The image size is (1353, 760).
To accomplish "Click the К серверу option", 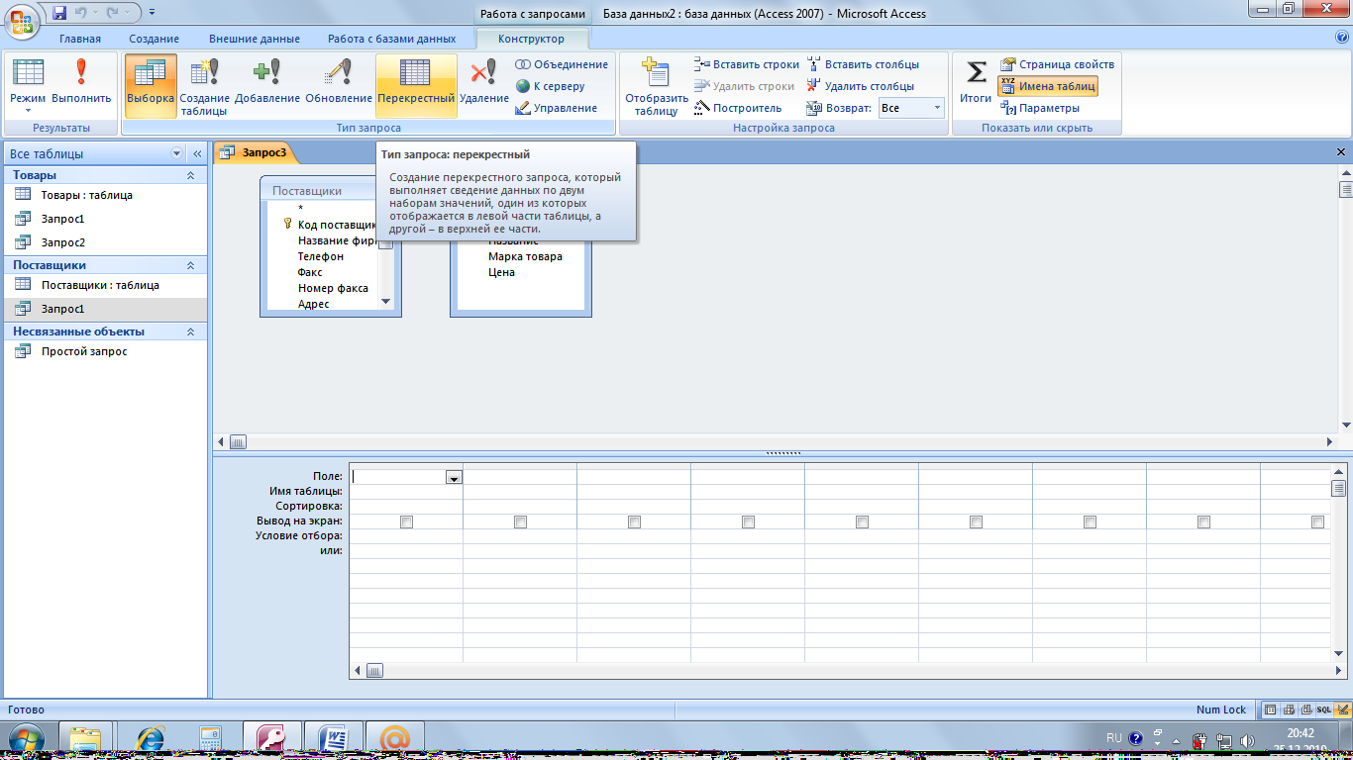I will tap(551, 86).
